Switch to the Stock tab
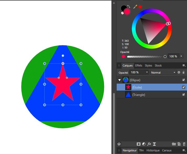The image size is (187, 154). pyautogui.click(x=158, y=65)
